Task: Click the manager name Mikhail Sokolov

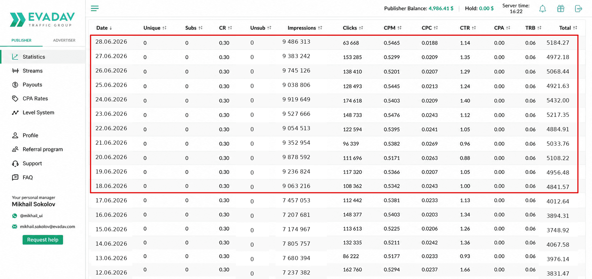Action: pos(33,204)
